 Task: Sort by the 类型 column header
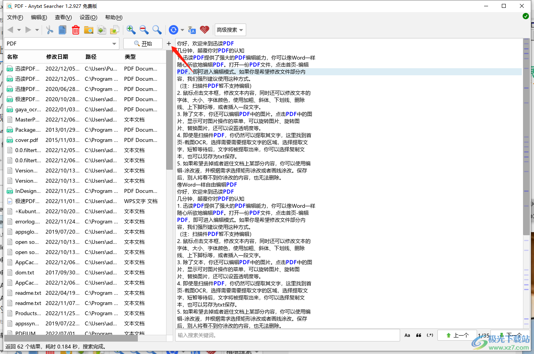pos(143,57)
